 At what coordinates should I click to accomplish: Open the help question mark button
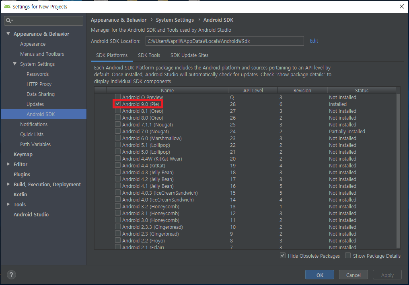[11, 275]
